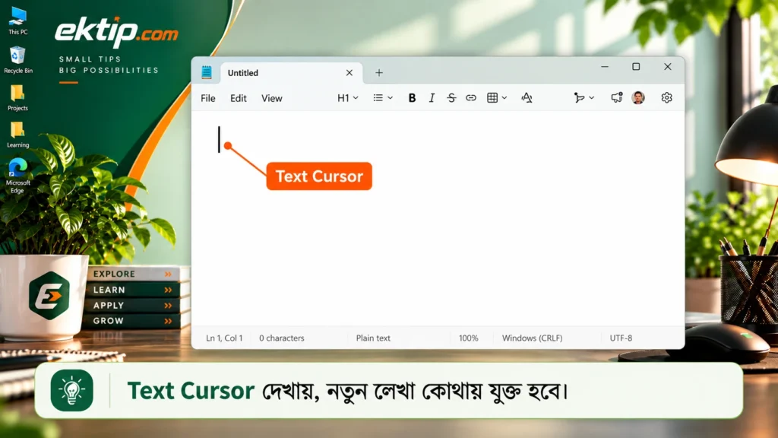
Task: Select the This PC desktop icon
Action: (x=18, y=21)
